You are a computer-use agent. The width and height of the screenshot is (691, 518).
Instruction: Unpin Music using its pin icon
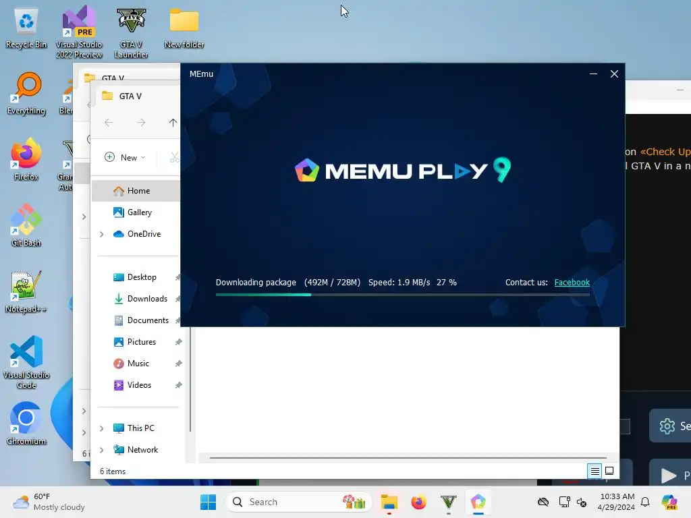tap(178, 364)
